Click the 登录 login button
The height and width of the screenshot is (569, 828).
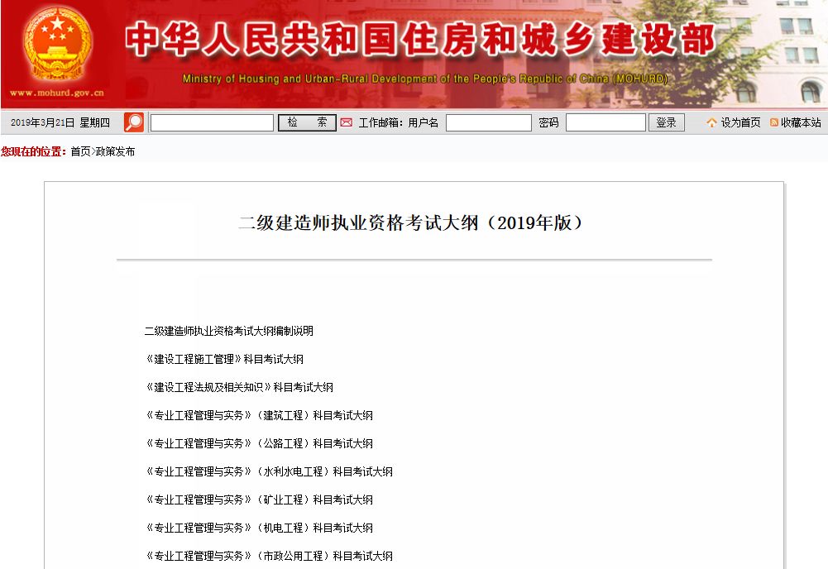coord(667,122)
